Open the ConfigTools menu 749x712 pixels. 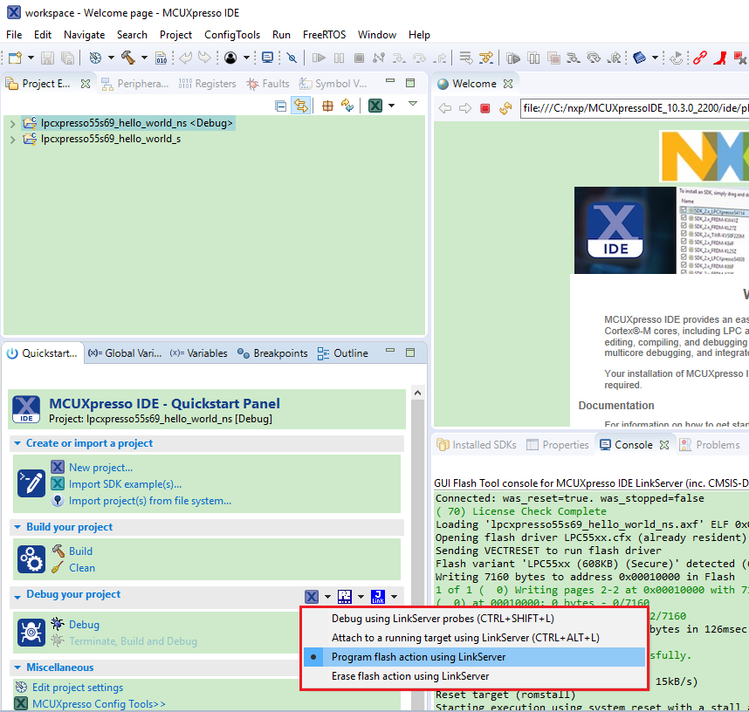232,35
